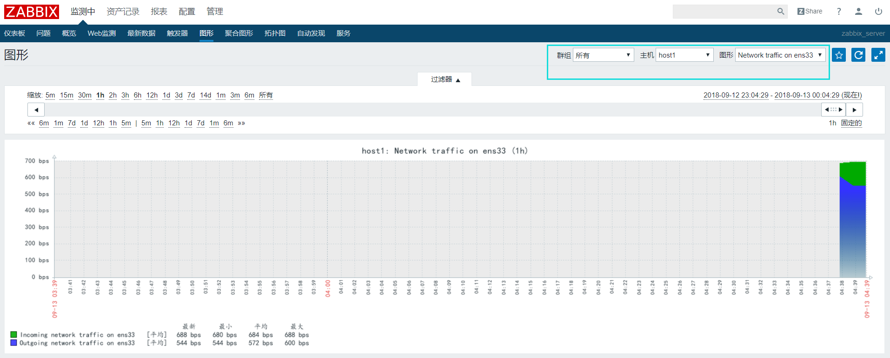Screen dimensions: 890x358
Task: Set zoom to 6h
Action: (138, 95)
